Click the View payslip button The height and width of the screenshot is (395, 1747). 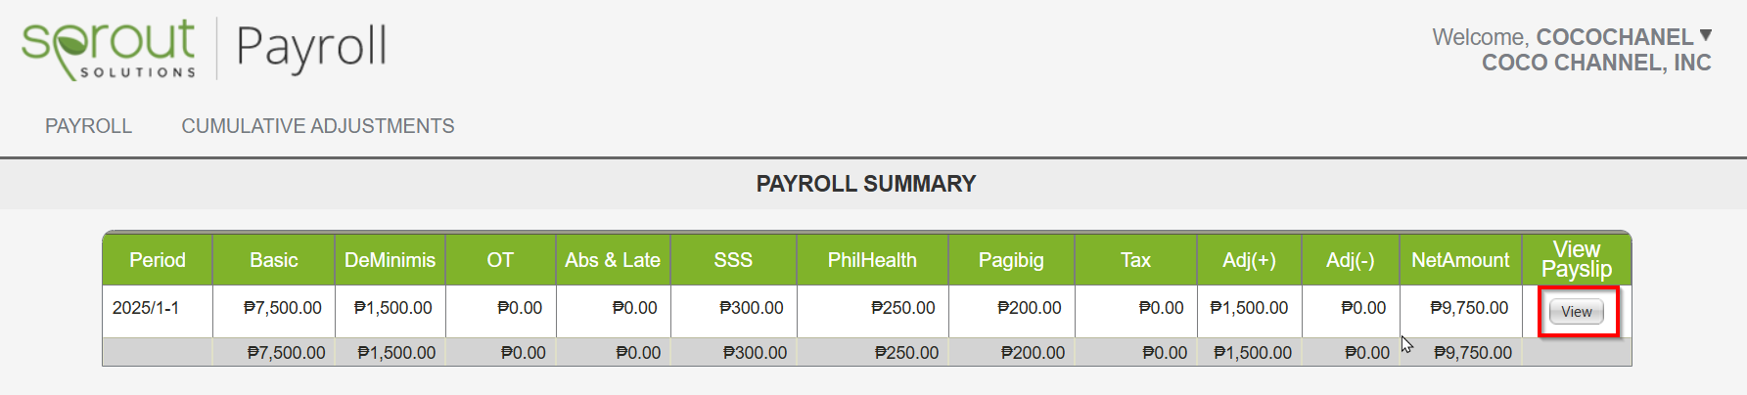coord(1577,312)
